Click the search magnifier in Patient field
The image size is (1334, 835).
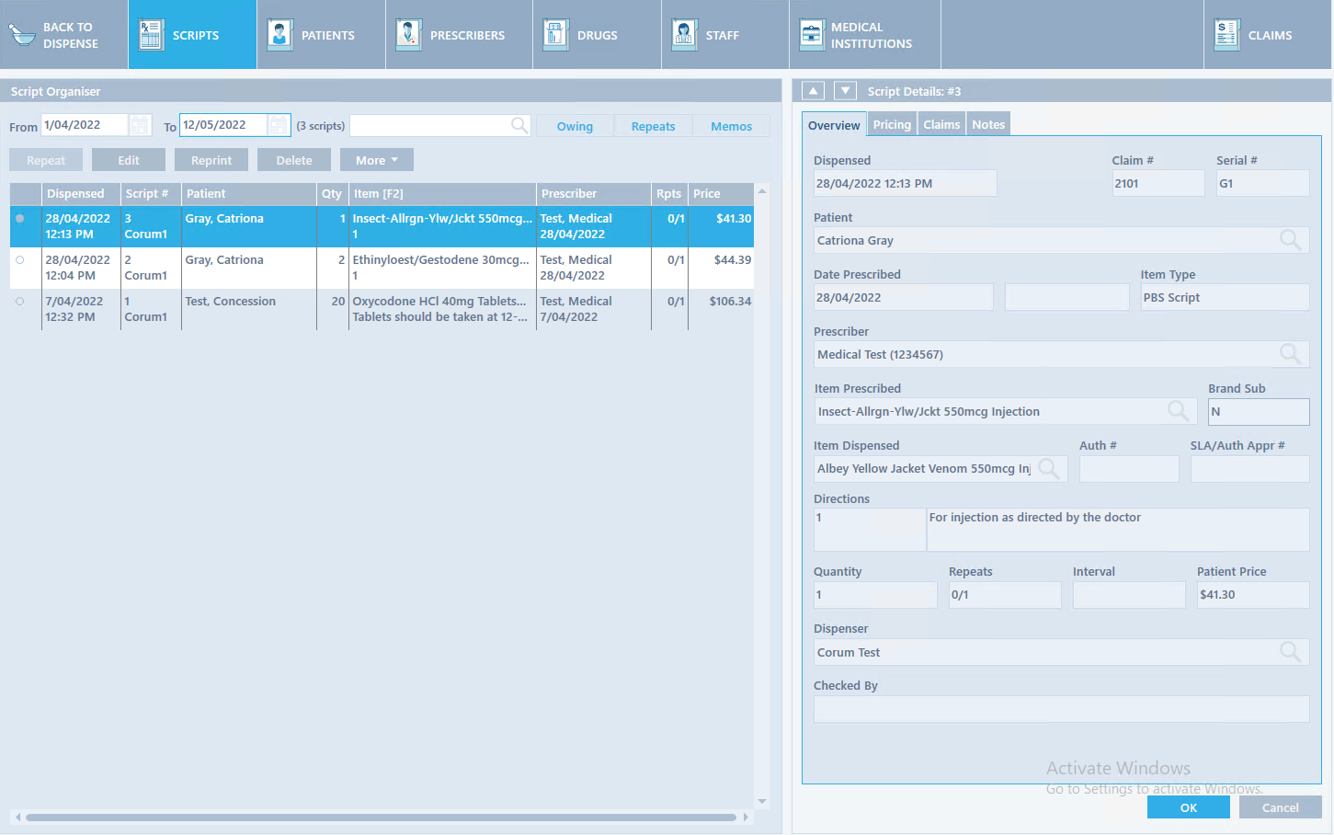point(1290,241)
